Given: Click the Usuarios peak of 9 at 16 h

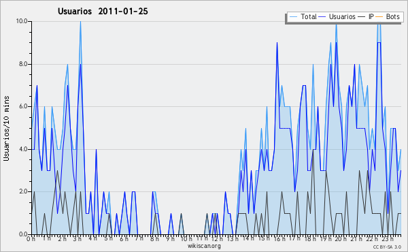Looking at the screenshot, I should pos(277,43).
